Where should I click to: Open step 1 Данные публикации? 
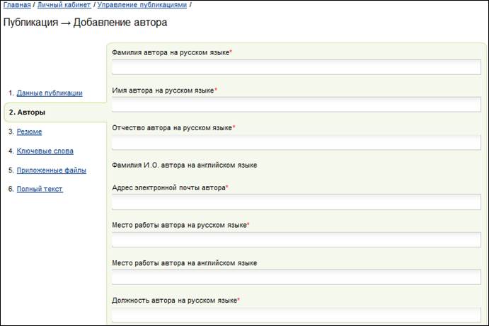tap(50, 93)
